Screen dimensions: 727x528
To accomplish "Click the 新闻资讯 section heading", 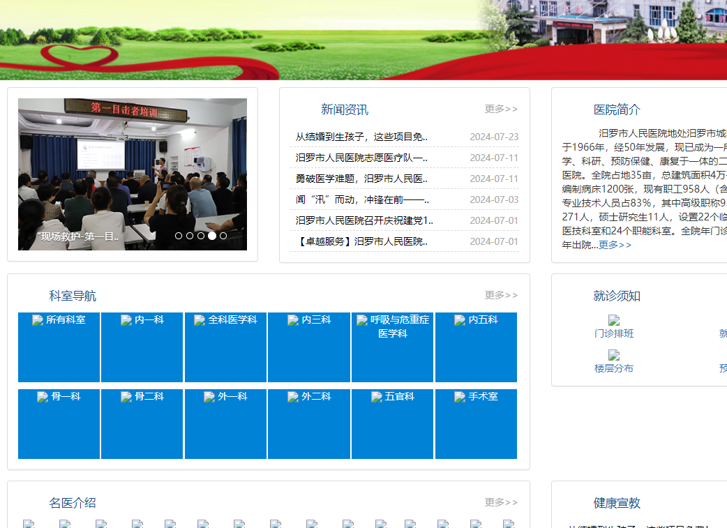I will 345,110.
